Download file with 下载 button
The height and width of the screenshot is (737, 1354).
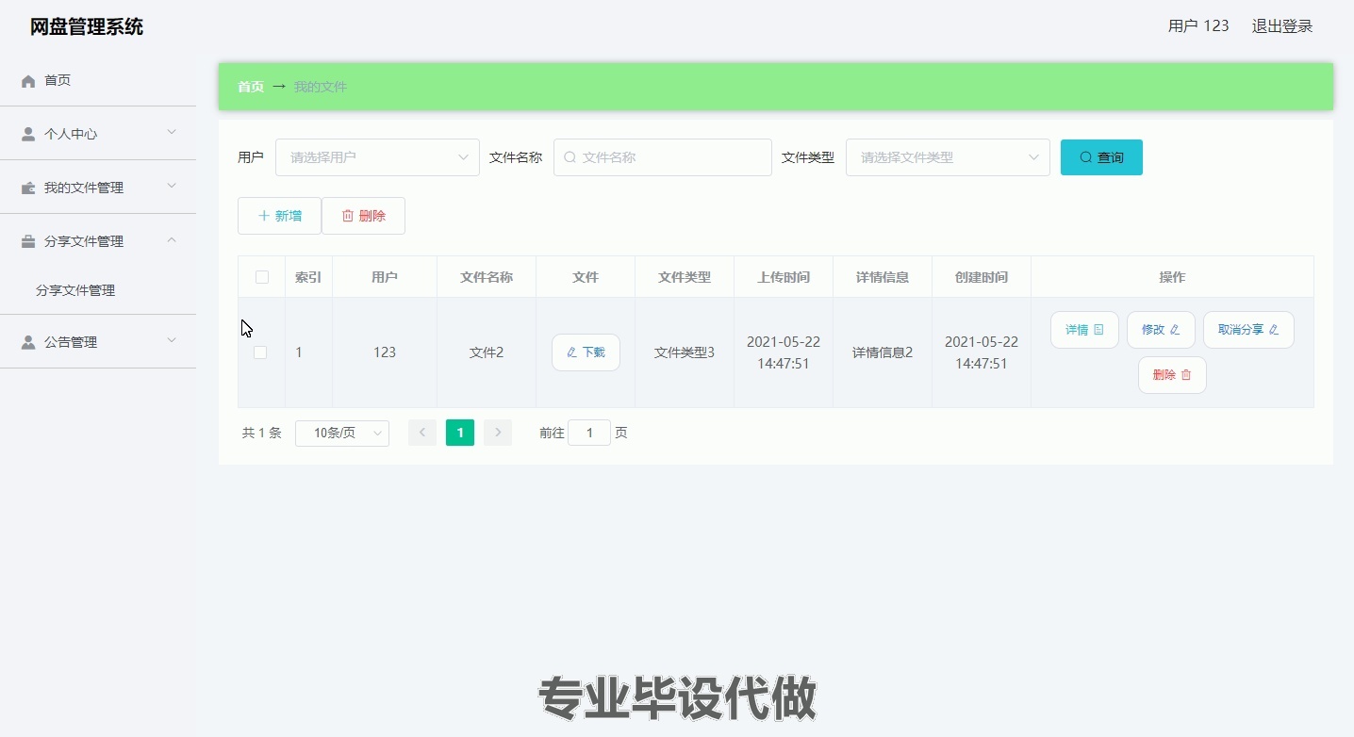tap(586, 352)
